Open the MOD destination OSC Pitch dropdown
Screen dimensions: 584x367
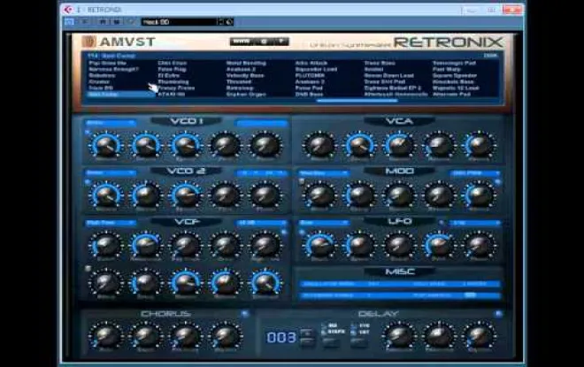(474, 173)
